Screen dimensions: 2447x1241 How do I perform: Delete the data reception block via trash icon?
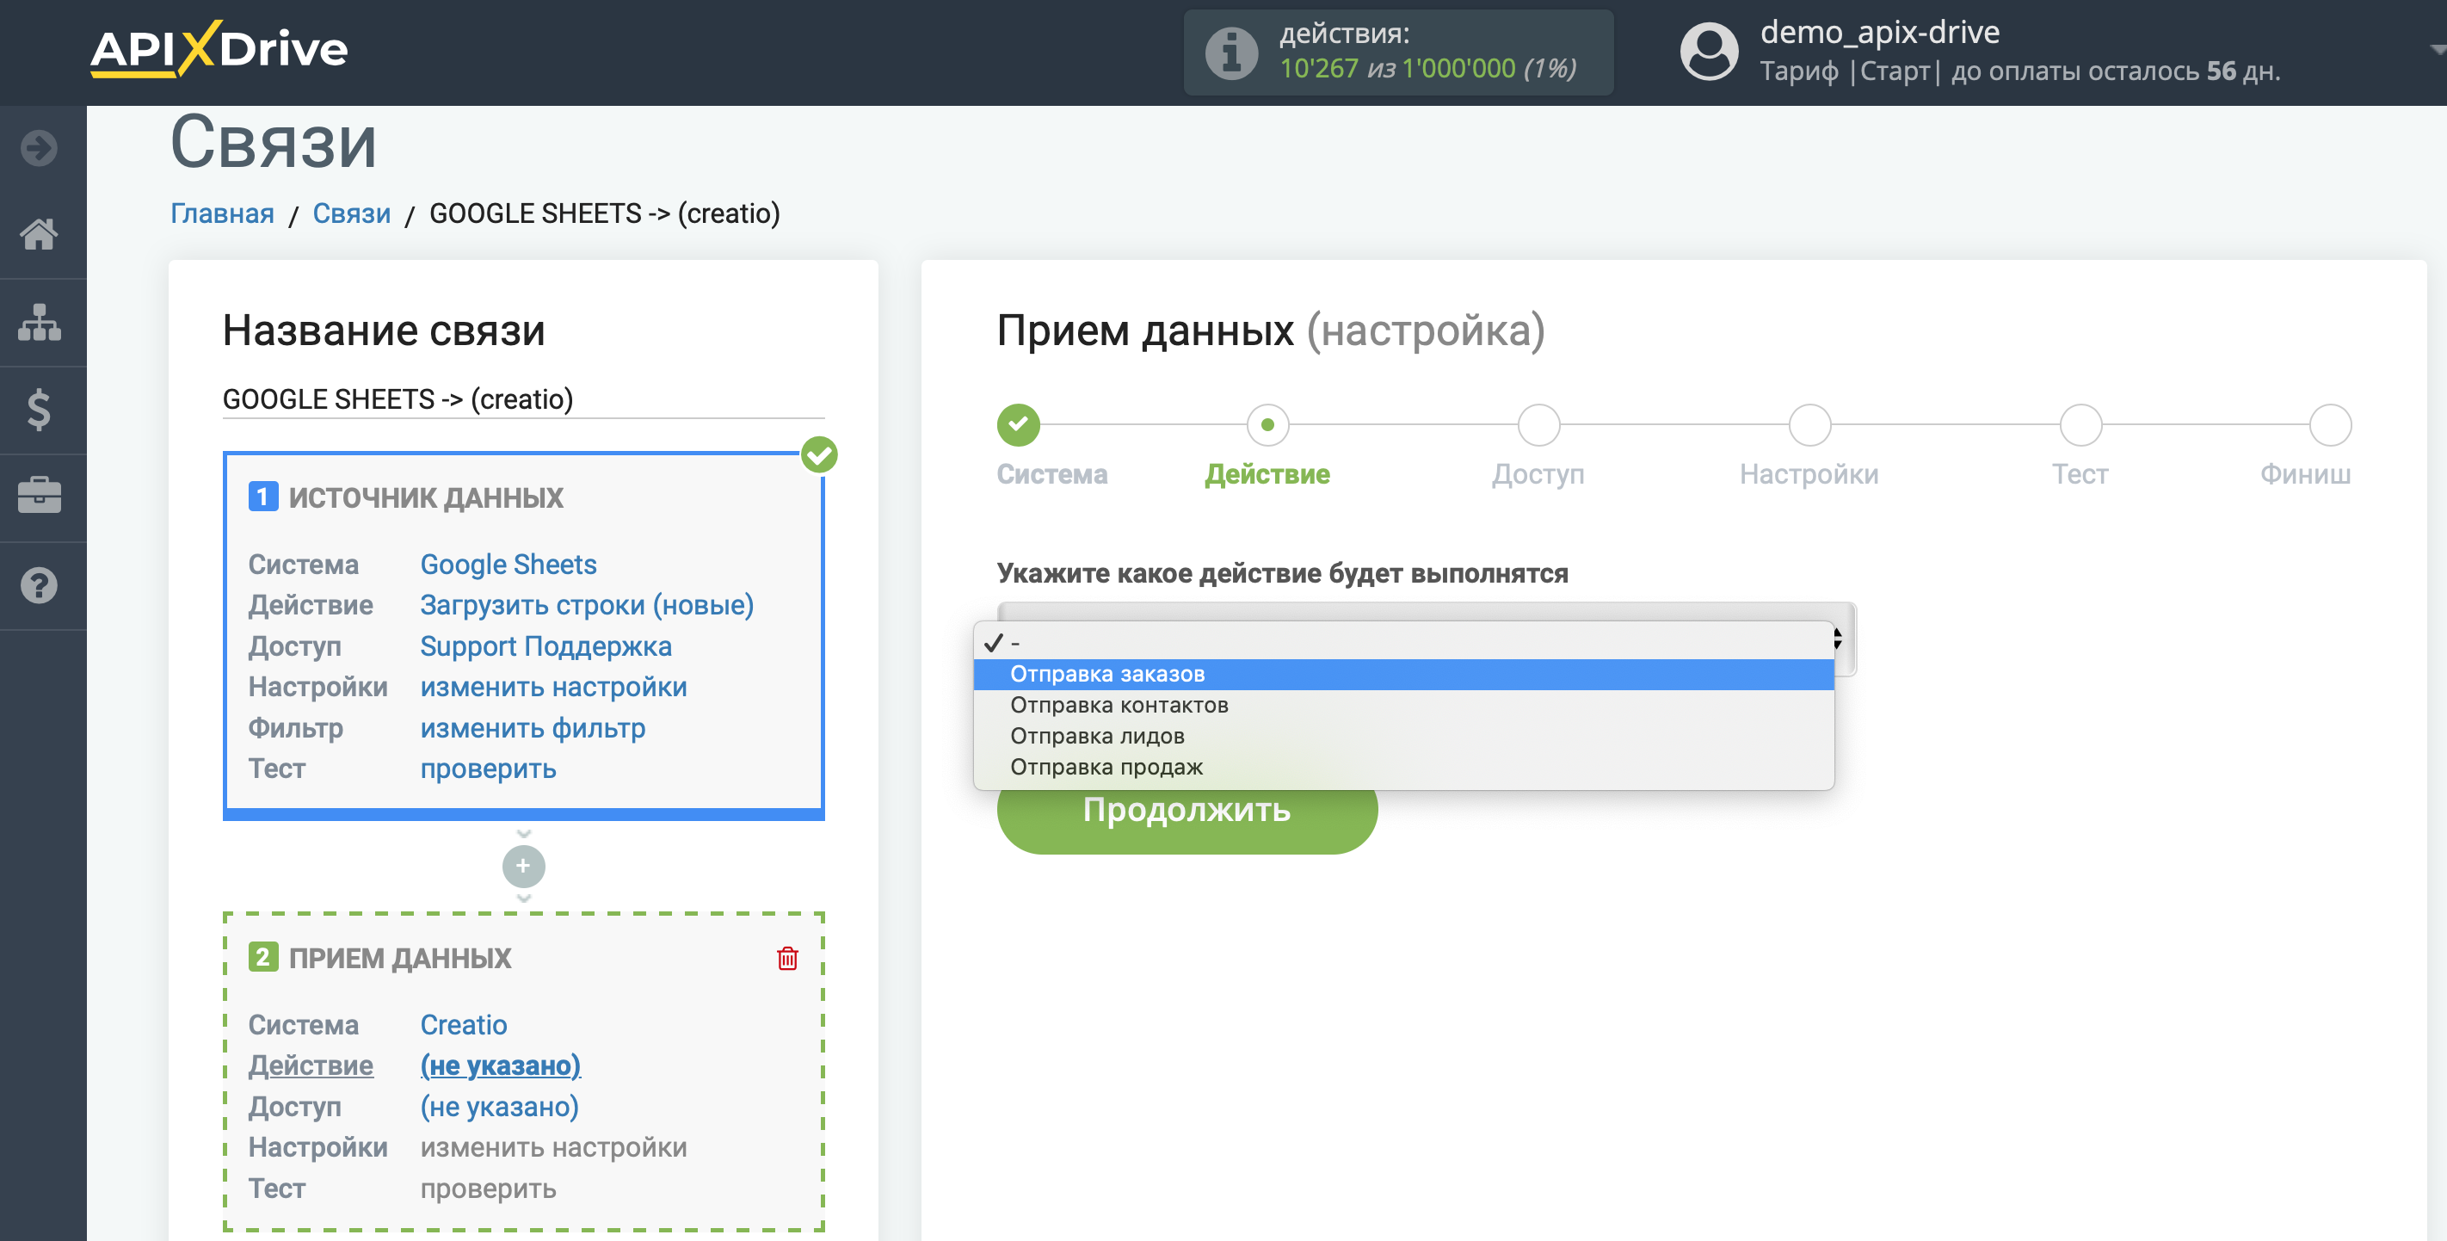[787, 958]
